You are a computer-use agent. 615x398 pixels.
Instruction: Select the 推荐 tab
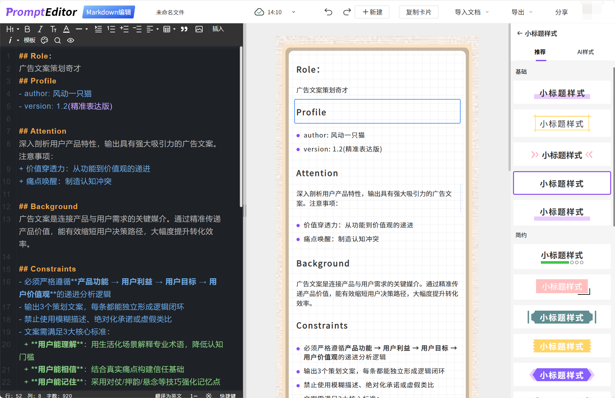(540, 52)
